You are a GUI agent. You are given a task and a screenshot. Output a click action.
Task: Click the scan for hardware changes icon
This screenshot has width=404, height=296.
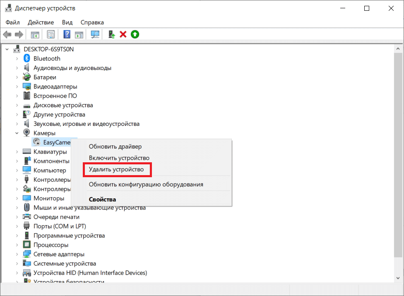tap(95, 34)
